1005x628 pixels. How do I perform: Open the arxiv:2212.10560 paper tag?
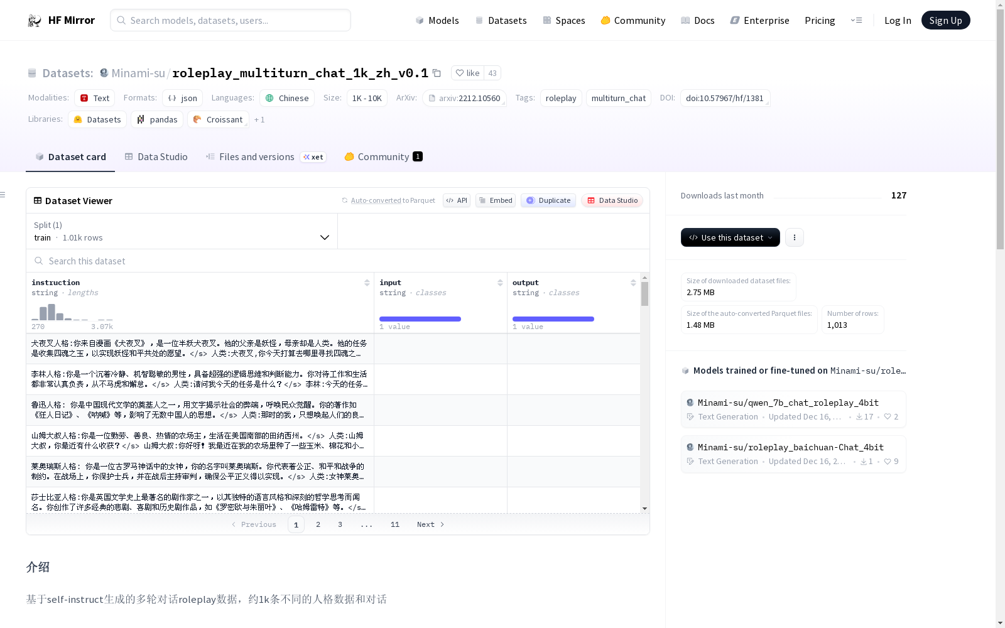pos(465,98)
